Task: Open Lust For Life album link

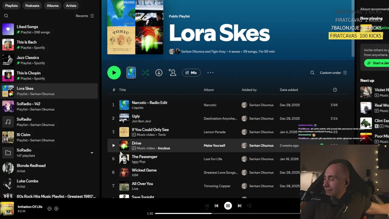Action: tap(213, 159)
